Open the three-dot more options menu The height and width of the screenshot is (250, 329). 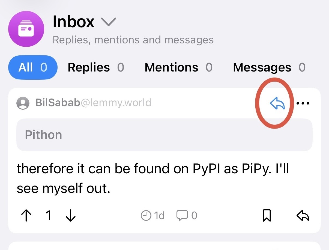(x=303, y=103)
